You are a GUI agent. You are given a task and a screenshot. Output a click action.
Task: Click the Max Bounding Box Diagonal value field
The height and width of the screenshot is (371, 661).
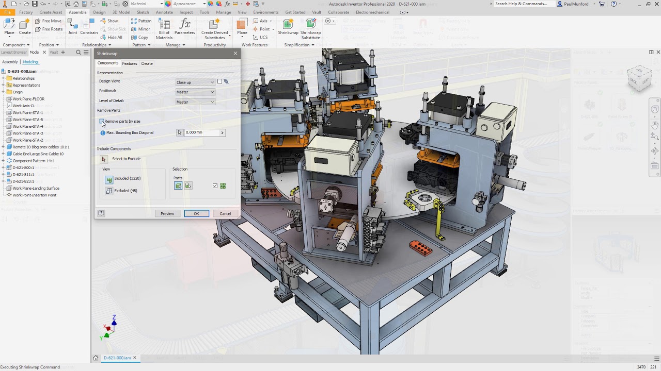click(201, 132)
